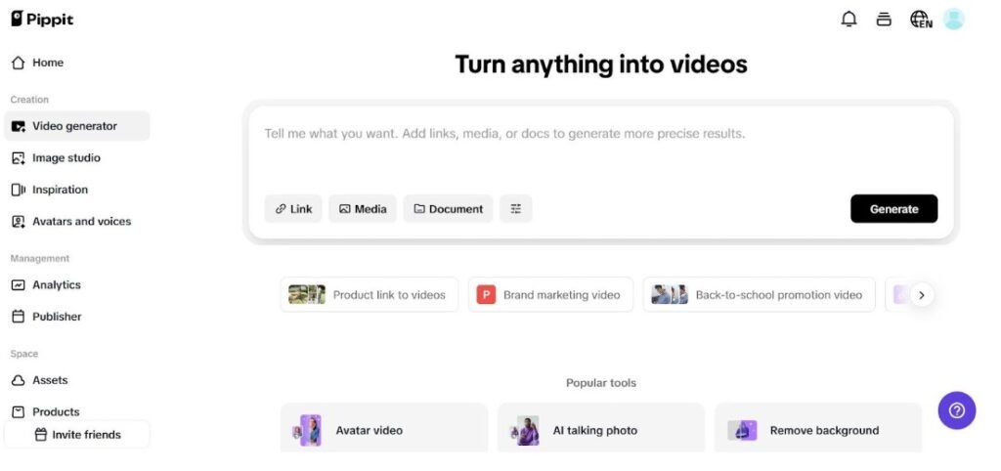Open the language globe selector
Screen dimensions: 1001x471
pyautogui.click(x=920, y=20)
